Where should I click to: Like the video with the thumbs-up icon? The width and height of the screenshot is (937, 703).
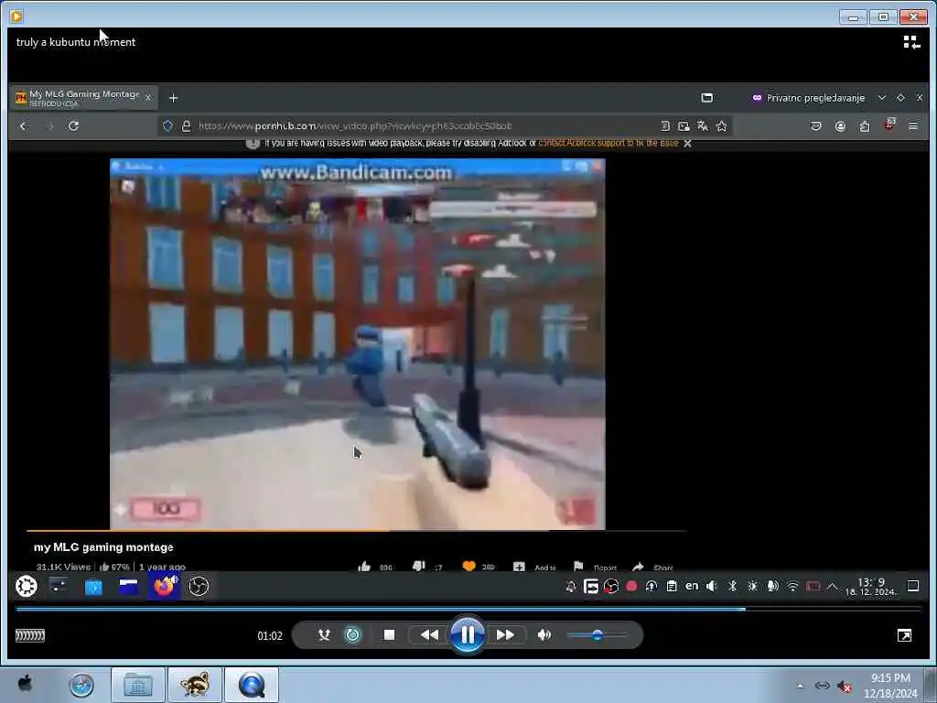pos(364,567)
